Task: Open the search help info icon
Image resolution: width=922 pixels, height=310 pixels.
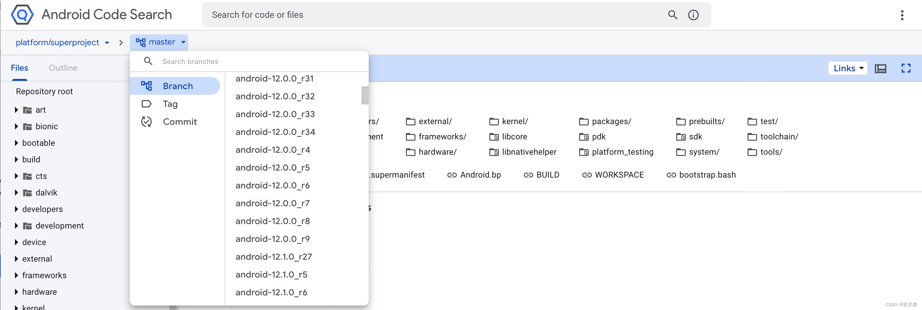Action: click(693, 15)
